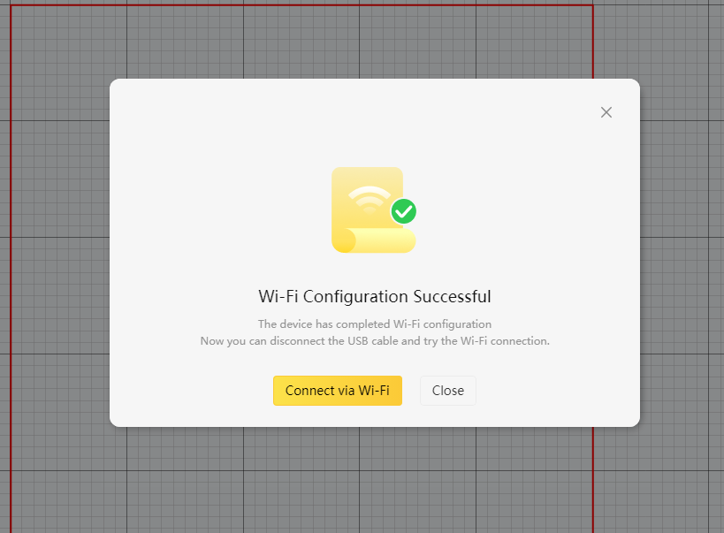This screenshot has width=724, height=533.
Task: Dismiss dialog with the Close button
Action: [x=448, y=391]
